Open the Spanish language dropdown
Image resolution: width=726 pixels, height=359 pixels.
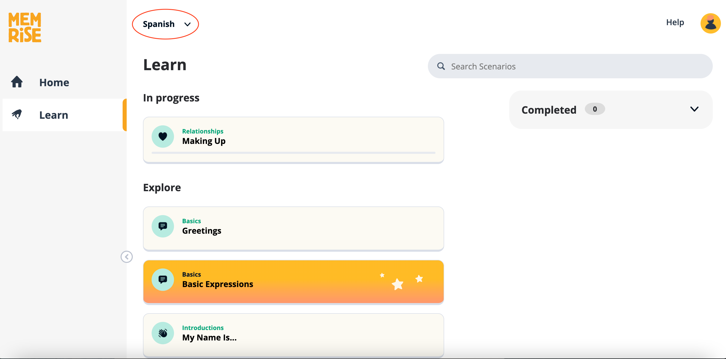tap(166, 24)
